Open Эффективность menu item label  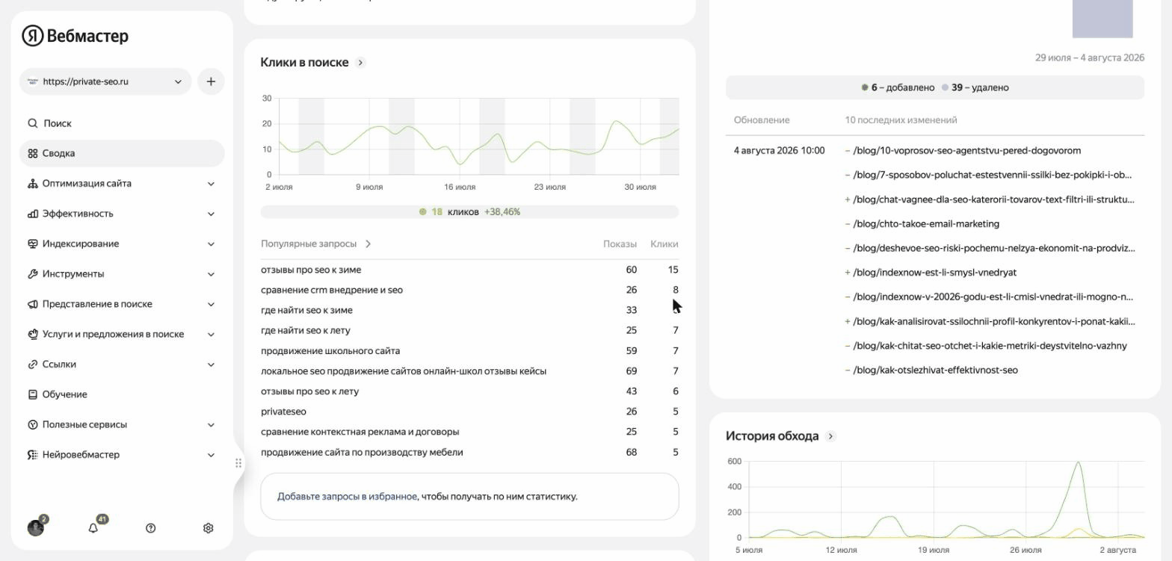pos(78,214)
